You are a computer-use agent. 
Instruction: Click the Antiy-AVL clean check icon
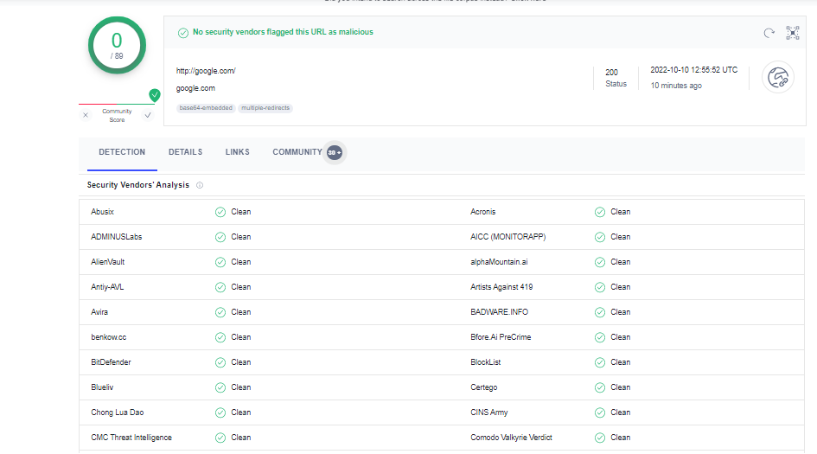[220, 287]
